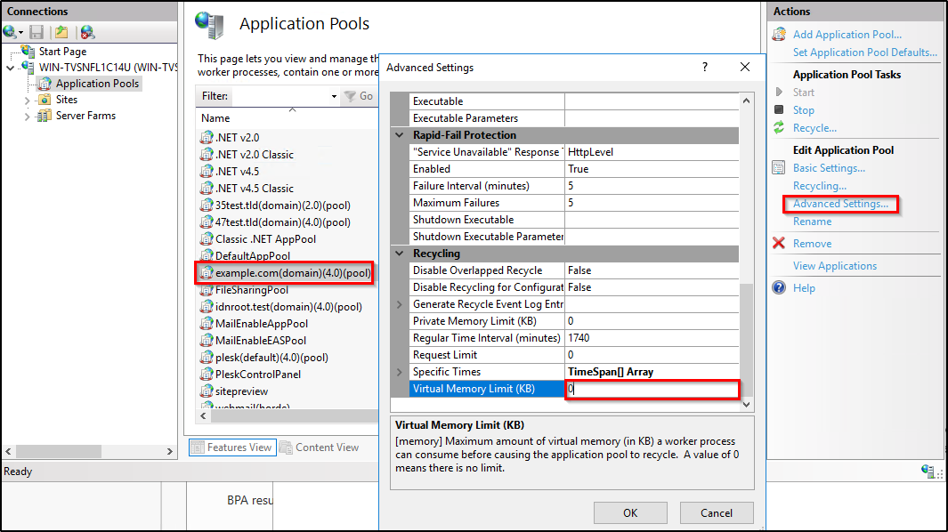Image resolution: width=948 pixels, height=532 pixels.
Task: Expand the Specific Times property row
Action: coord(400,372)
